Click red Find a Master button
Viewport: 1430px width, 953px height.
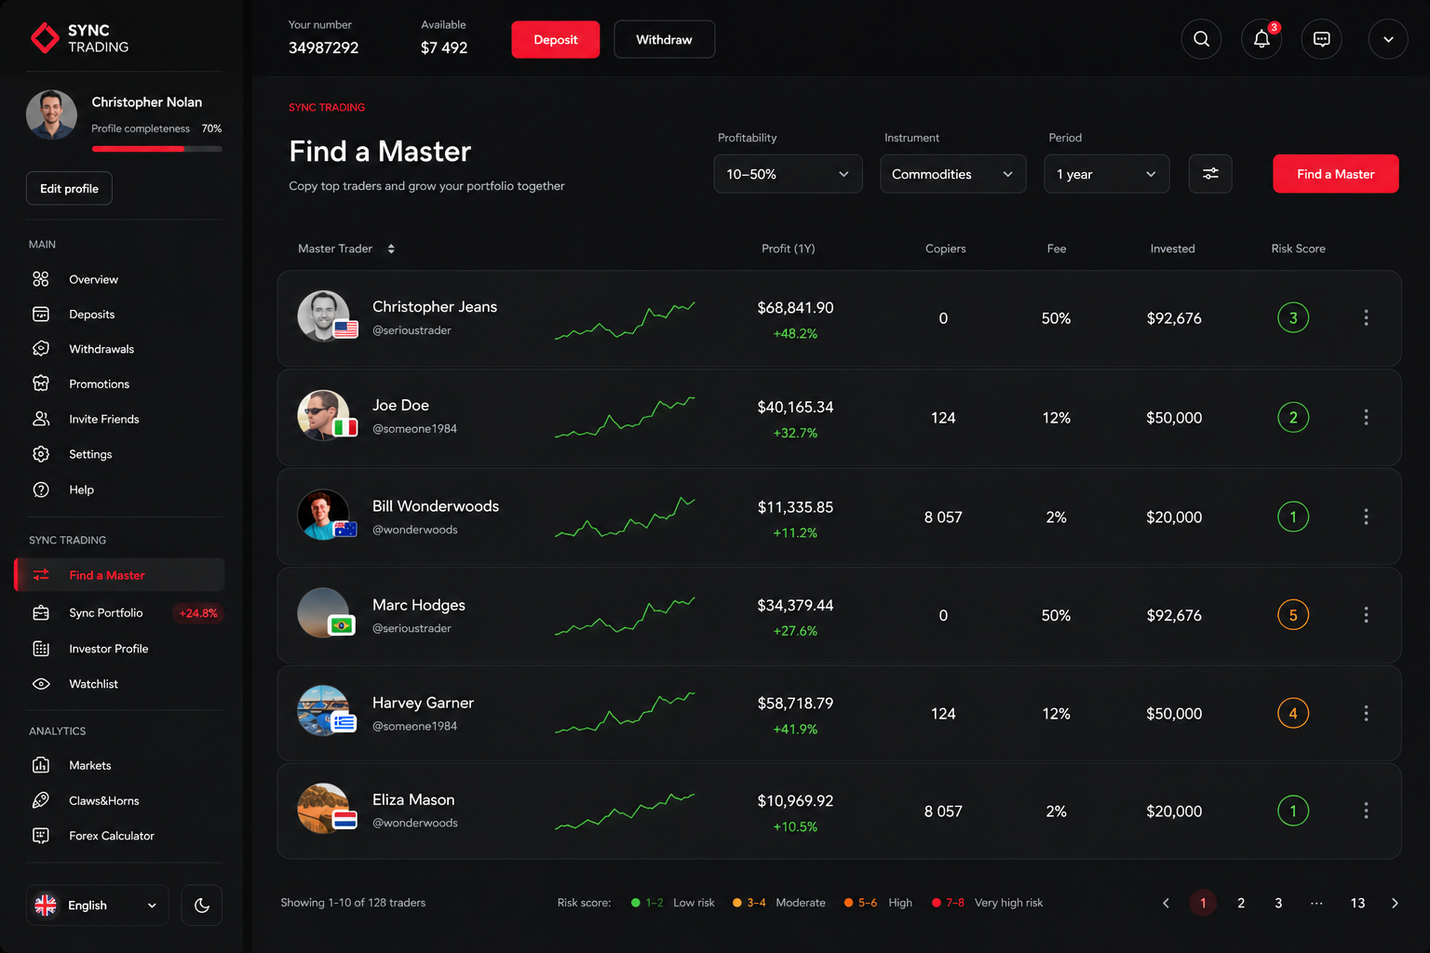(1335, 174)
